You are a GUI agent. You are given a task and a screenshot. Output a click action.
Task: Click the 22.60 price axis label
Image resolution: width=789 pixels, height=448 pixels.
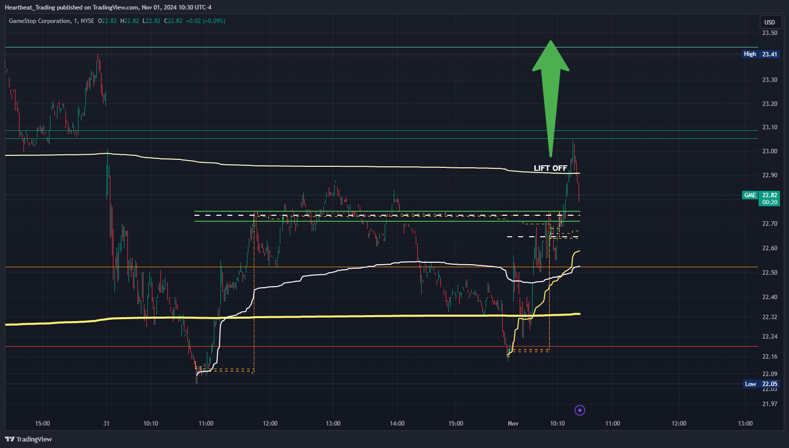770,248
